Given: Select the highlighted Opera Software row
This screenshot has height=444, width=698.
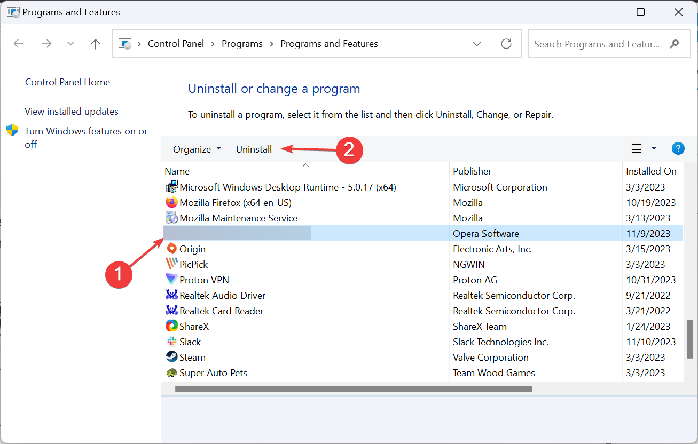Looking at the screenshot, I should pyautogui.click(x=423, y=233).
